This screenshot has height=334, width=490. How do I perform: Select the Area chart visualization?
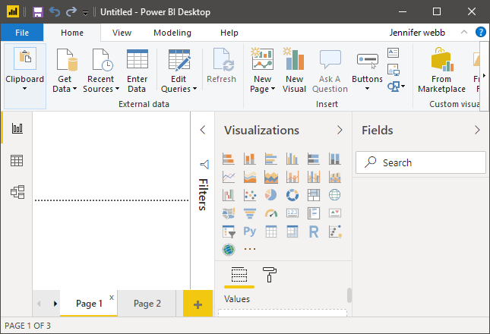tap(250, 177)
